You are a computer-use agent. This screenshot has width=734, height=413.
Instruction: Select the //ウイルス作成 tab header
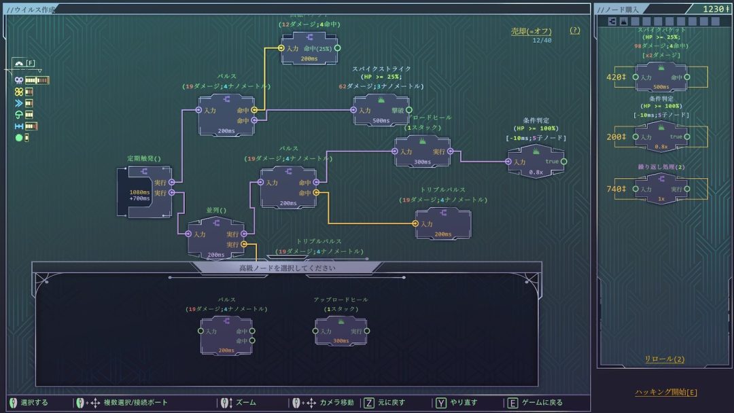click(32, 9)
